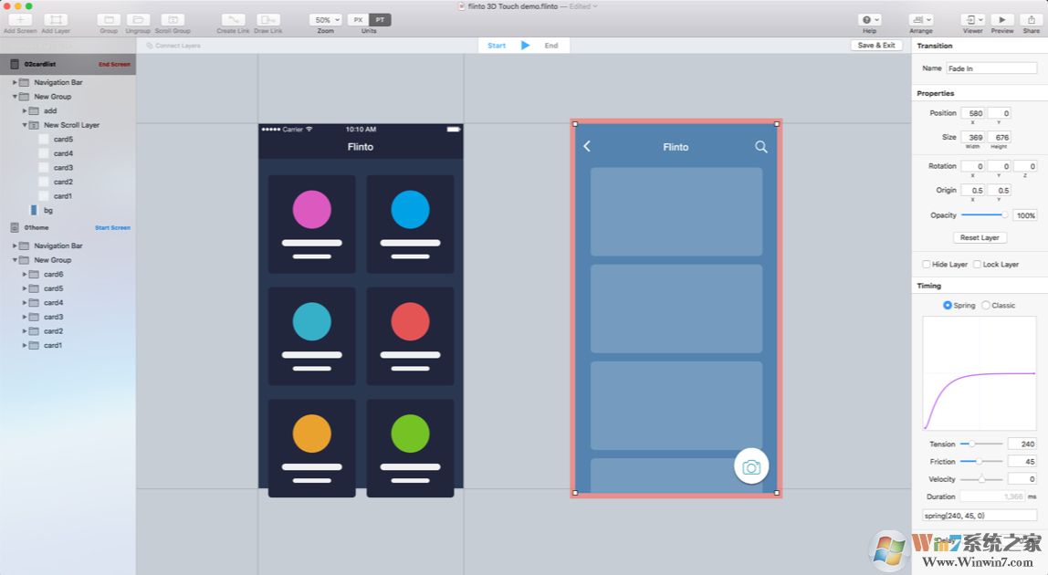Image resolution: width=1048 pixels, height=575 pixels.
Task: Click the camera button on blue screen
Action: 751,466
